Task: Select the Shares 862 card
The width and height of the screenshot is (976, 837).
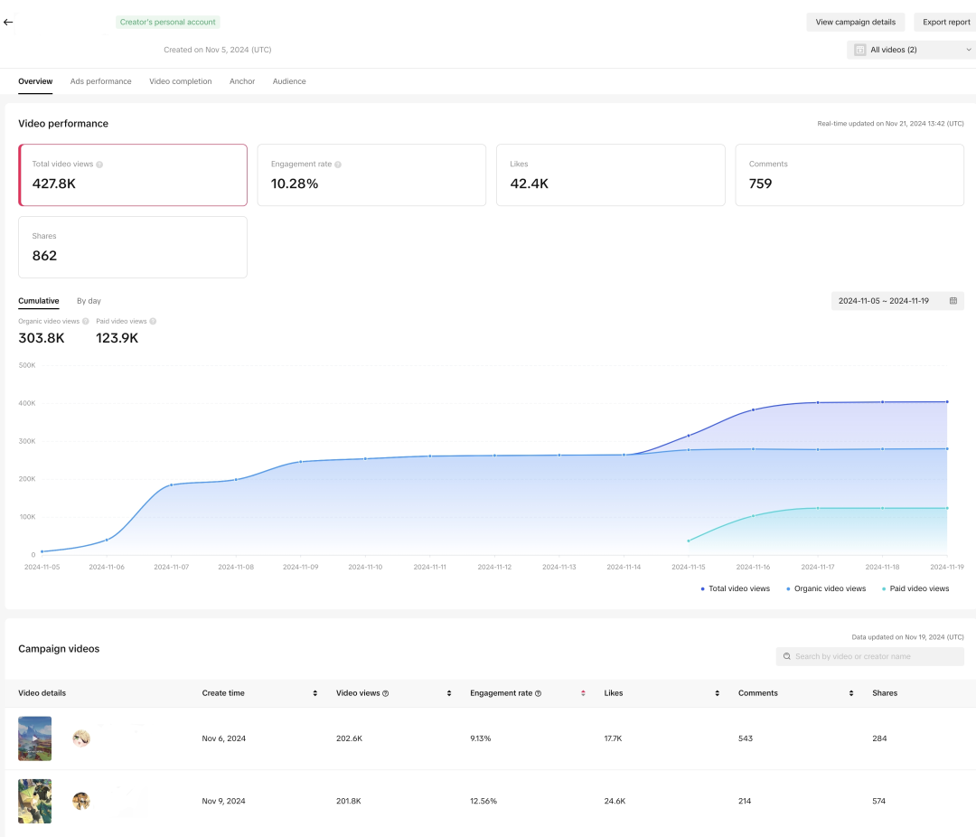Action: click(x=133, y=248)
